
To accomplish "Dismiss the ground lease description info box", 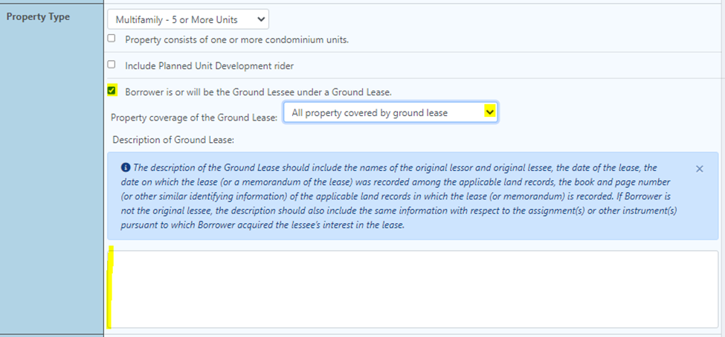I will [x=700, y=169].
